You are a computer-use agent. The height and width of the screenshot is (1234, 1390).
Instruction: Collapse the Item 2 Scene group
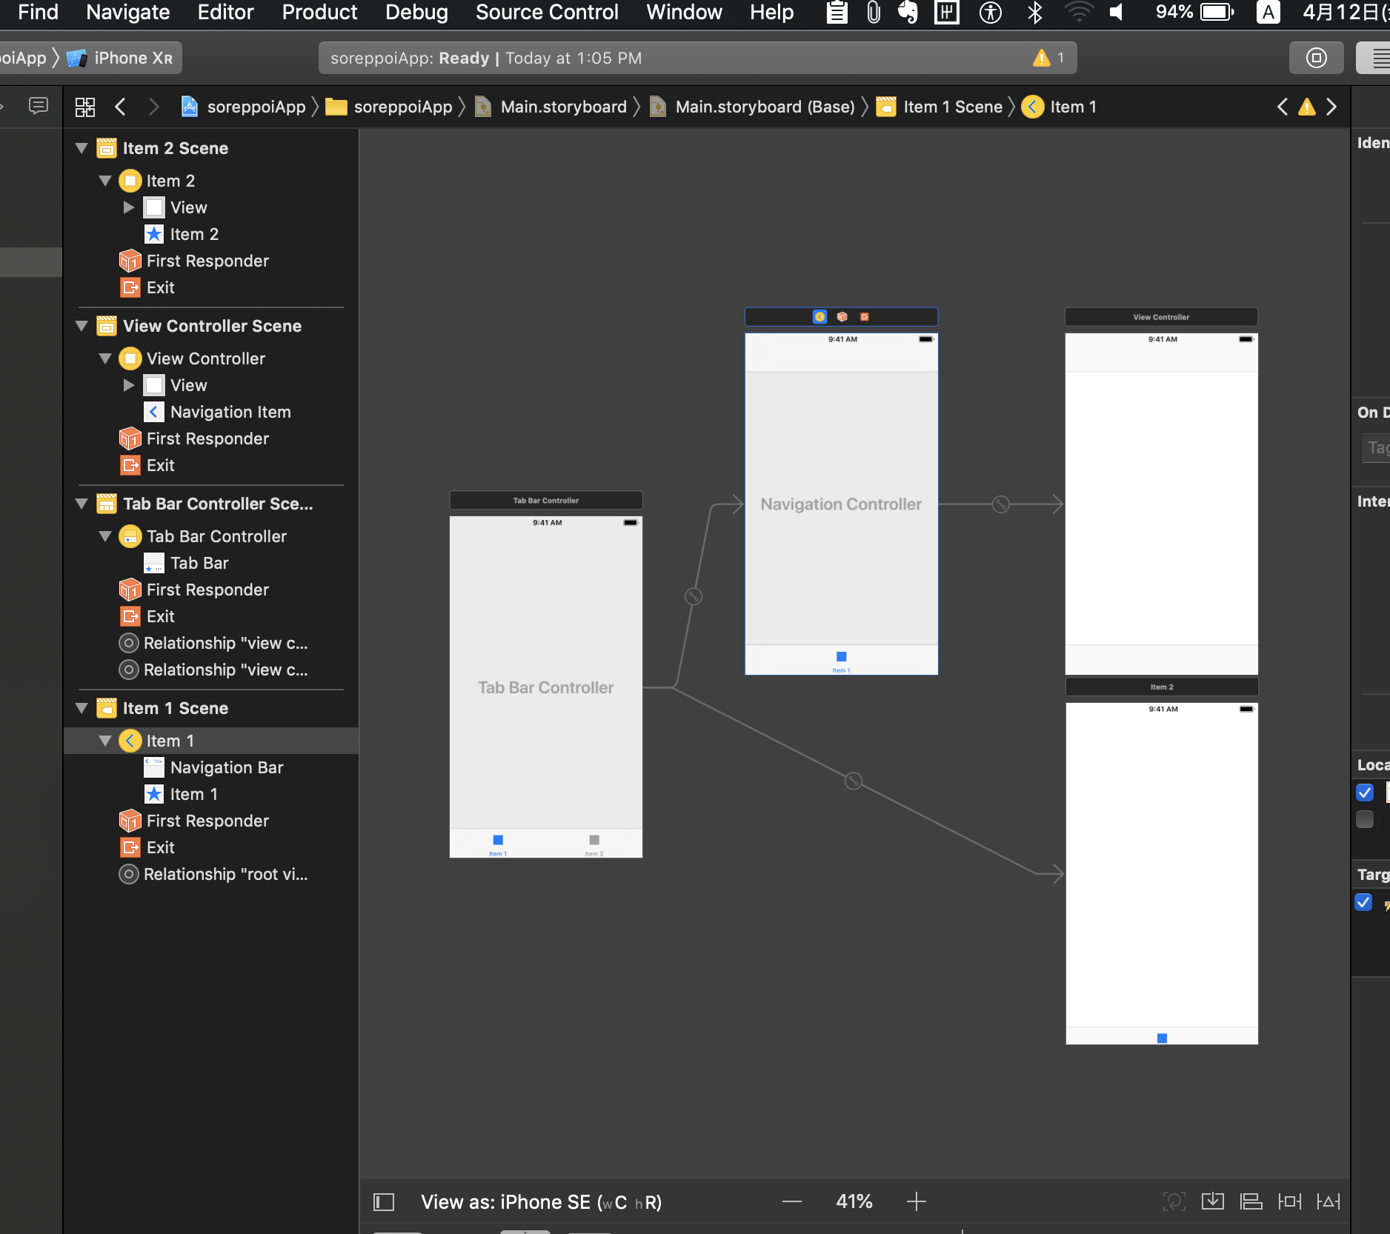[x=82, y=149]
